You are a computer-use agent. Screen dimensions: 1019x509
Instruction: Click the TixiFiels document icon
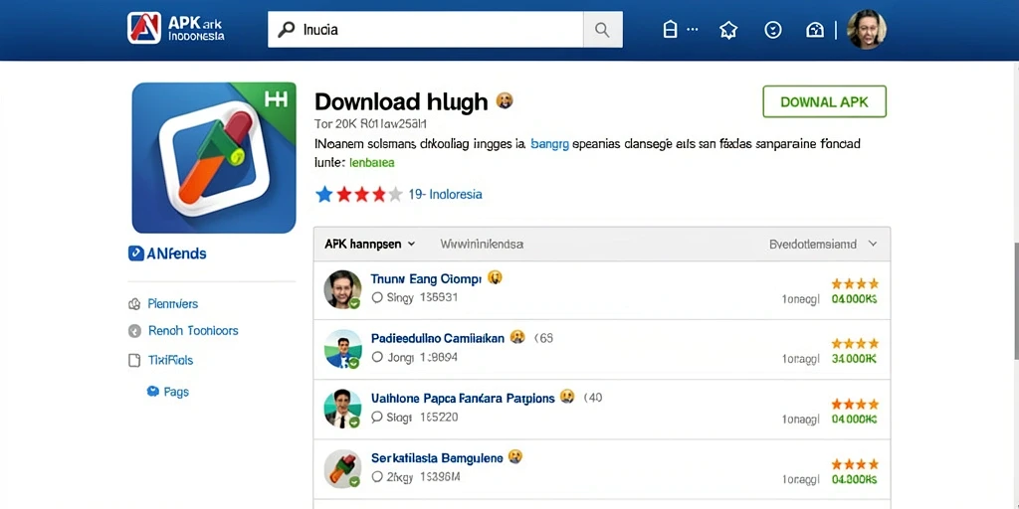point(134,360)
